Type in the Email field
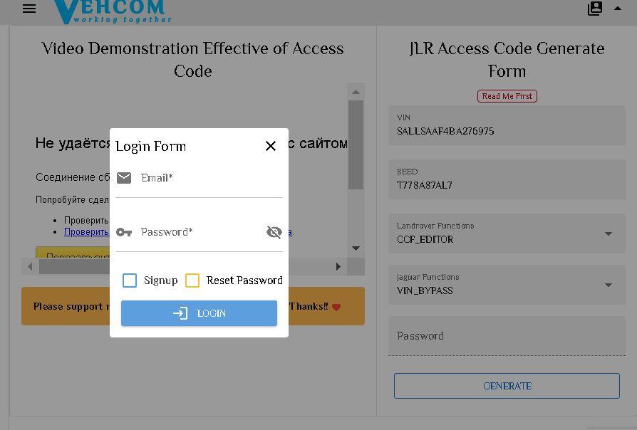 point(210,178)
